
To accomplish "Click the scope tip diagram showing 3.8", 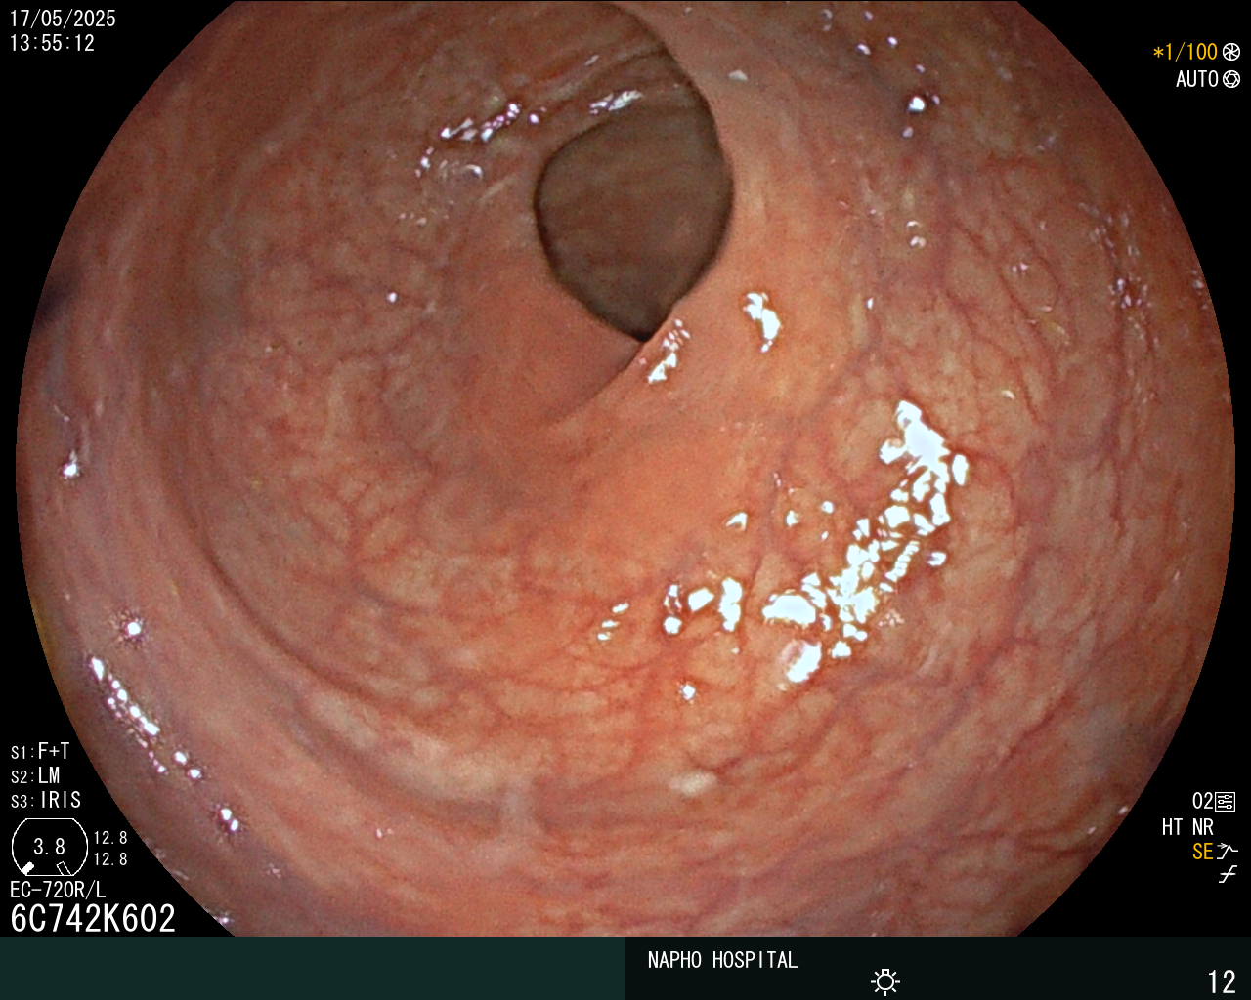I will coord(49,846).
